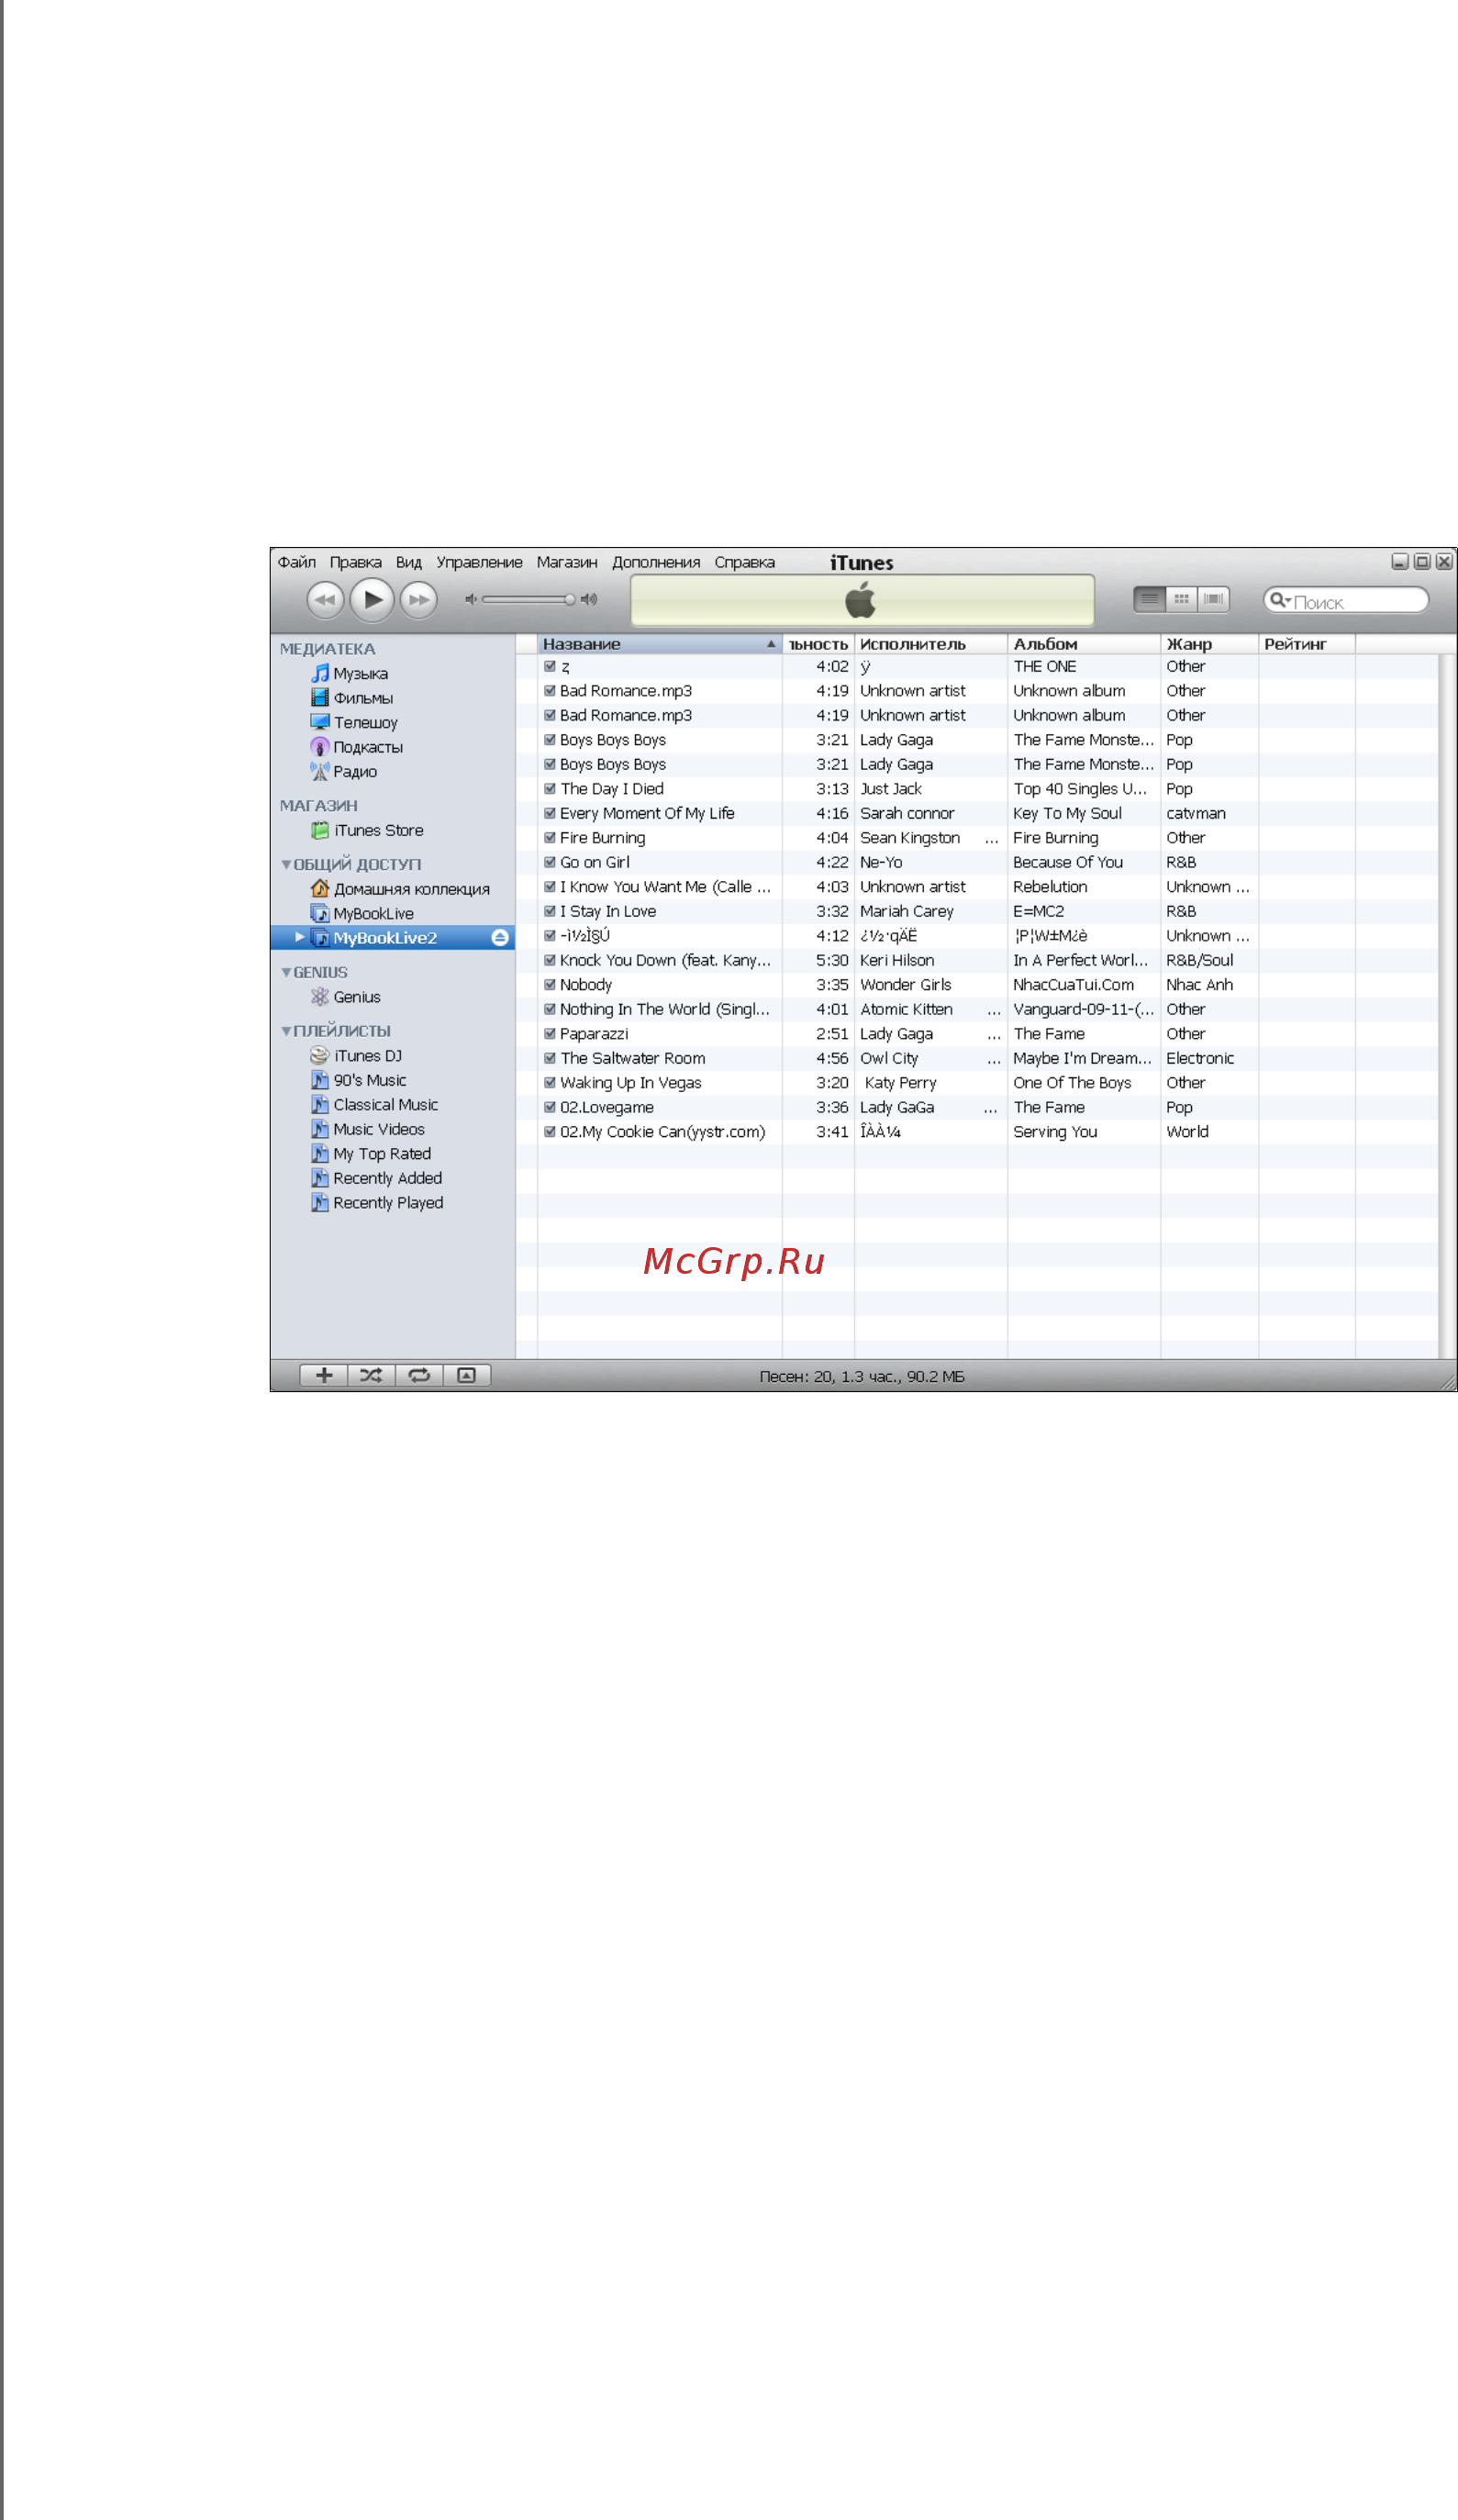
Task: Sort by the Название column header
Action: (659, 645)
